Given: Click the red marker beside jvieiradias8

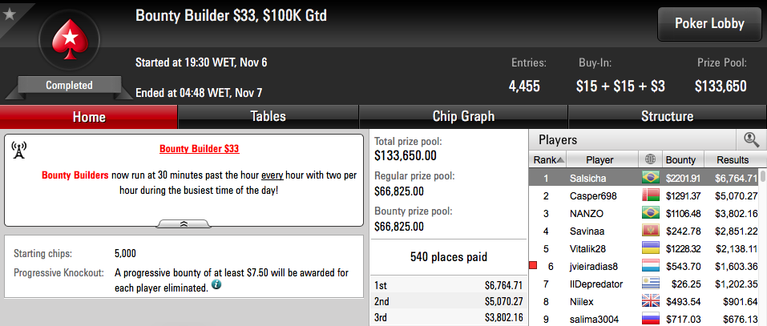Looking at the screenshot, I should pyautogui.click(x=533, y=266).
